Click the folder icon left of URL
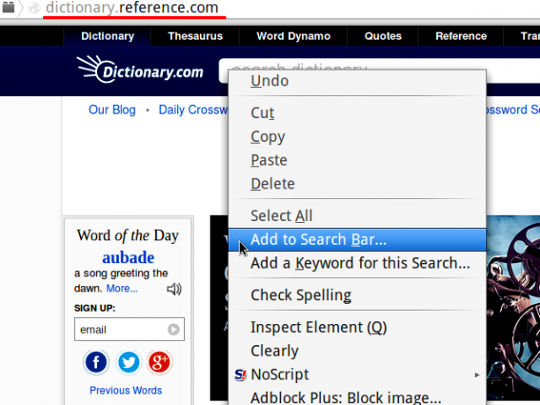The height and width of the screenshot is (405, 540). 9,7
